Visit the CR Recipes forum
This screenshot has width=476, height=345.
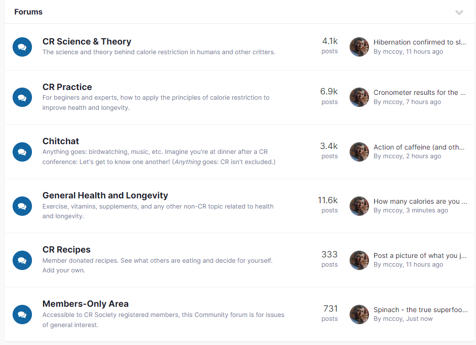click(66, 250)
